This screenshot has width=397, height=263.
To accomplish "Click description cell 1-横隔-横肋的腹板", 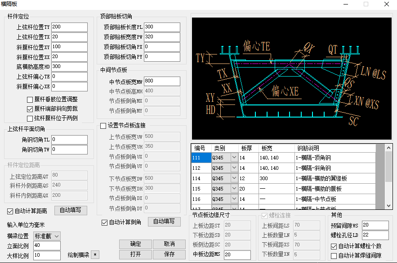I will pos(335,189).
